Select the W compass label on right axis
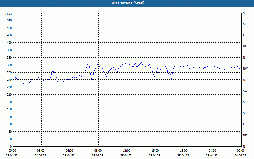 pyautogui.click(x=244, y=80)
